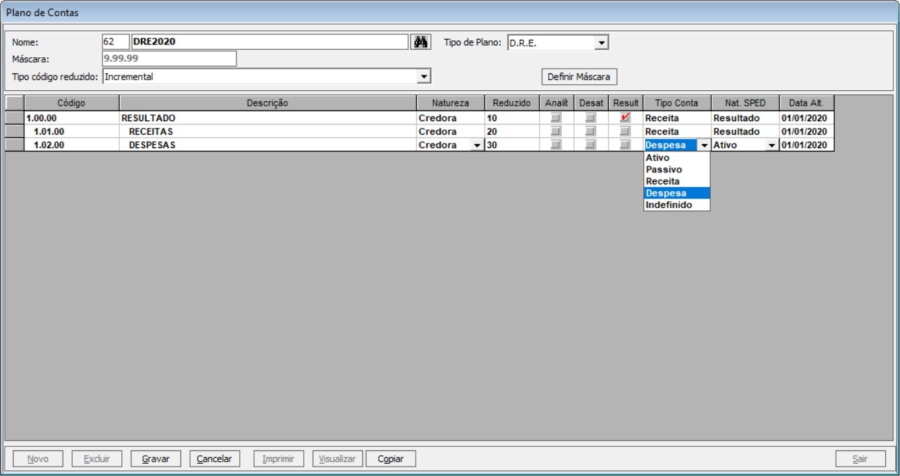Select Receita in the Tipo Conta list
This screenshot has width=900, height=476.
click(676, 181)
